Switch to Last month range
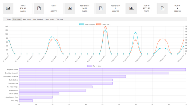This screenshot has width=190, height=108. click(x=27, y=19)
